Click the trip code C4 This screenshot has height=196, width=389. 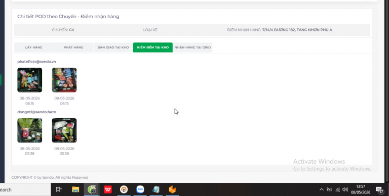71,30
